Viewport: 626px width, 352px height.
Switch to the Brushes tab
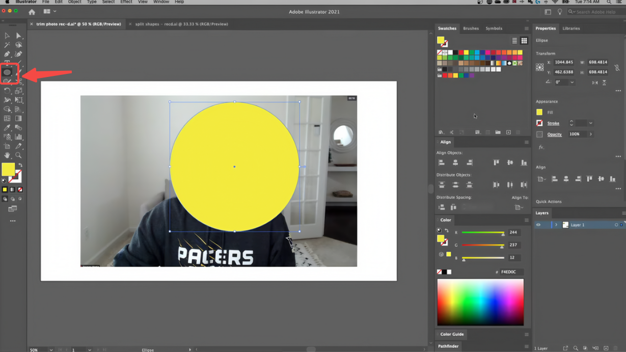click(x=471, y=29)
